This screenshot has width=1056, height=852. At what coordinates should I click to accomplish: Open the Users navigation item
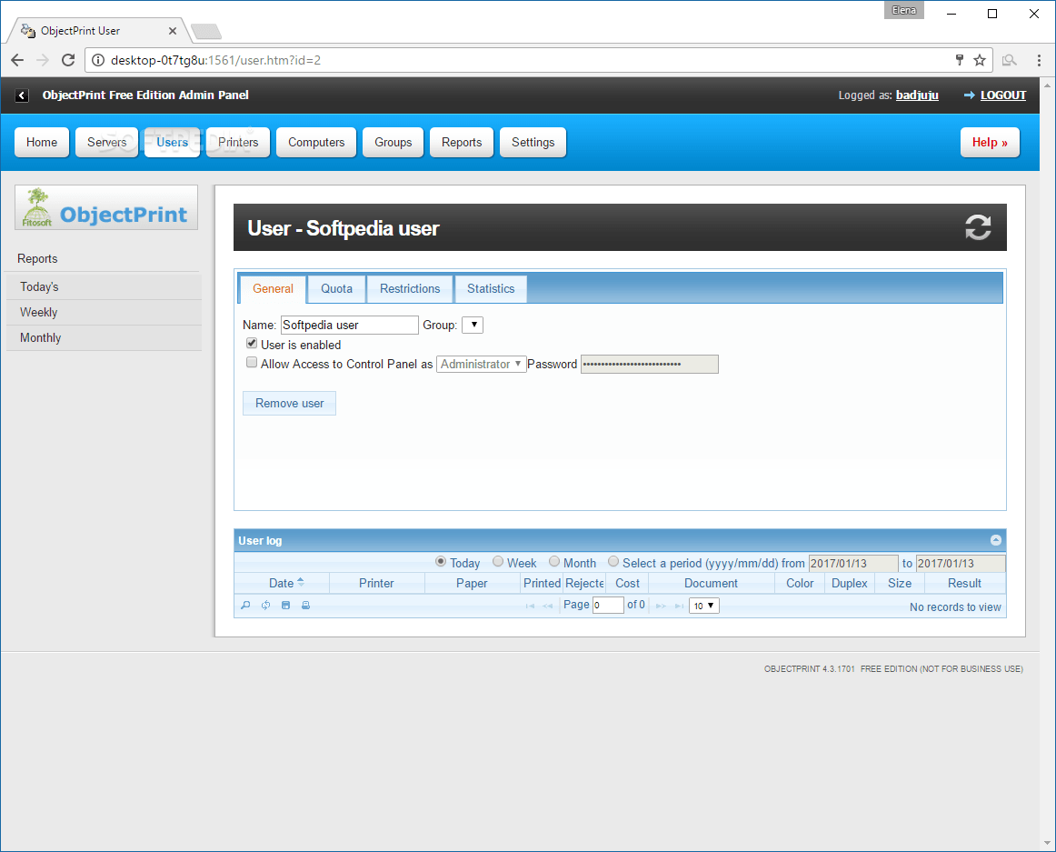click(x=172, y=142)
